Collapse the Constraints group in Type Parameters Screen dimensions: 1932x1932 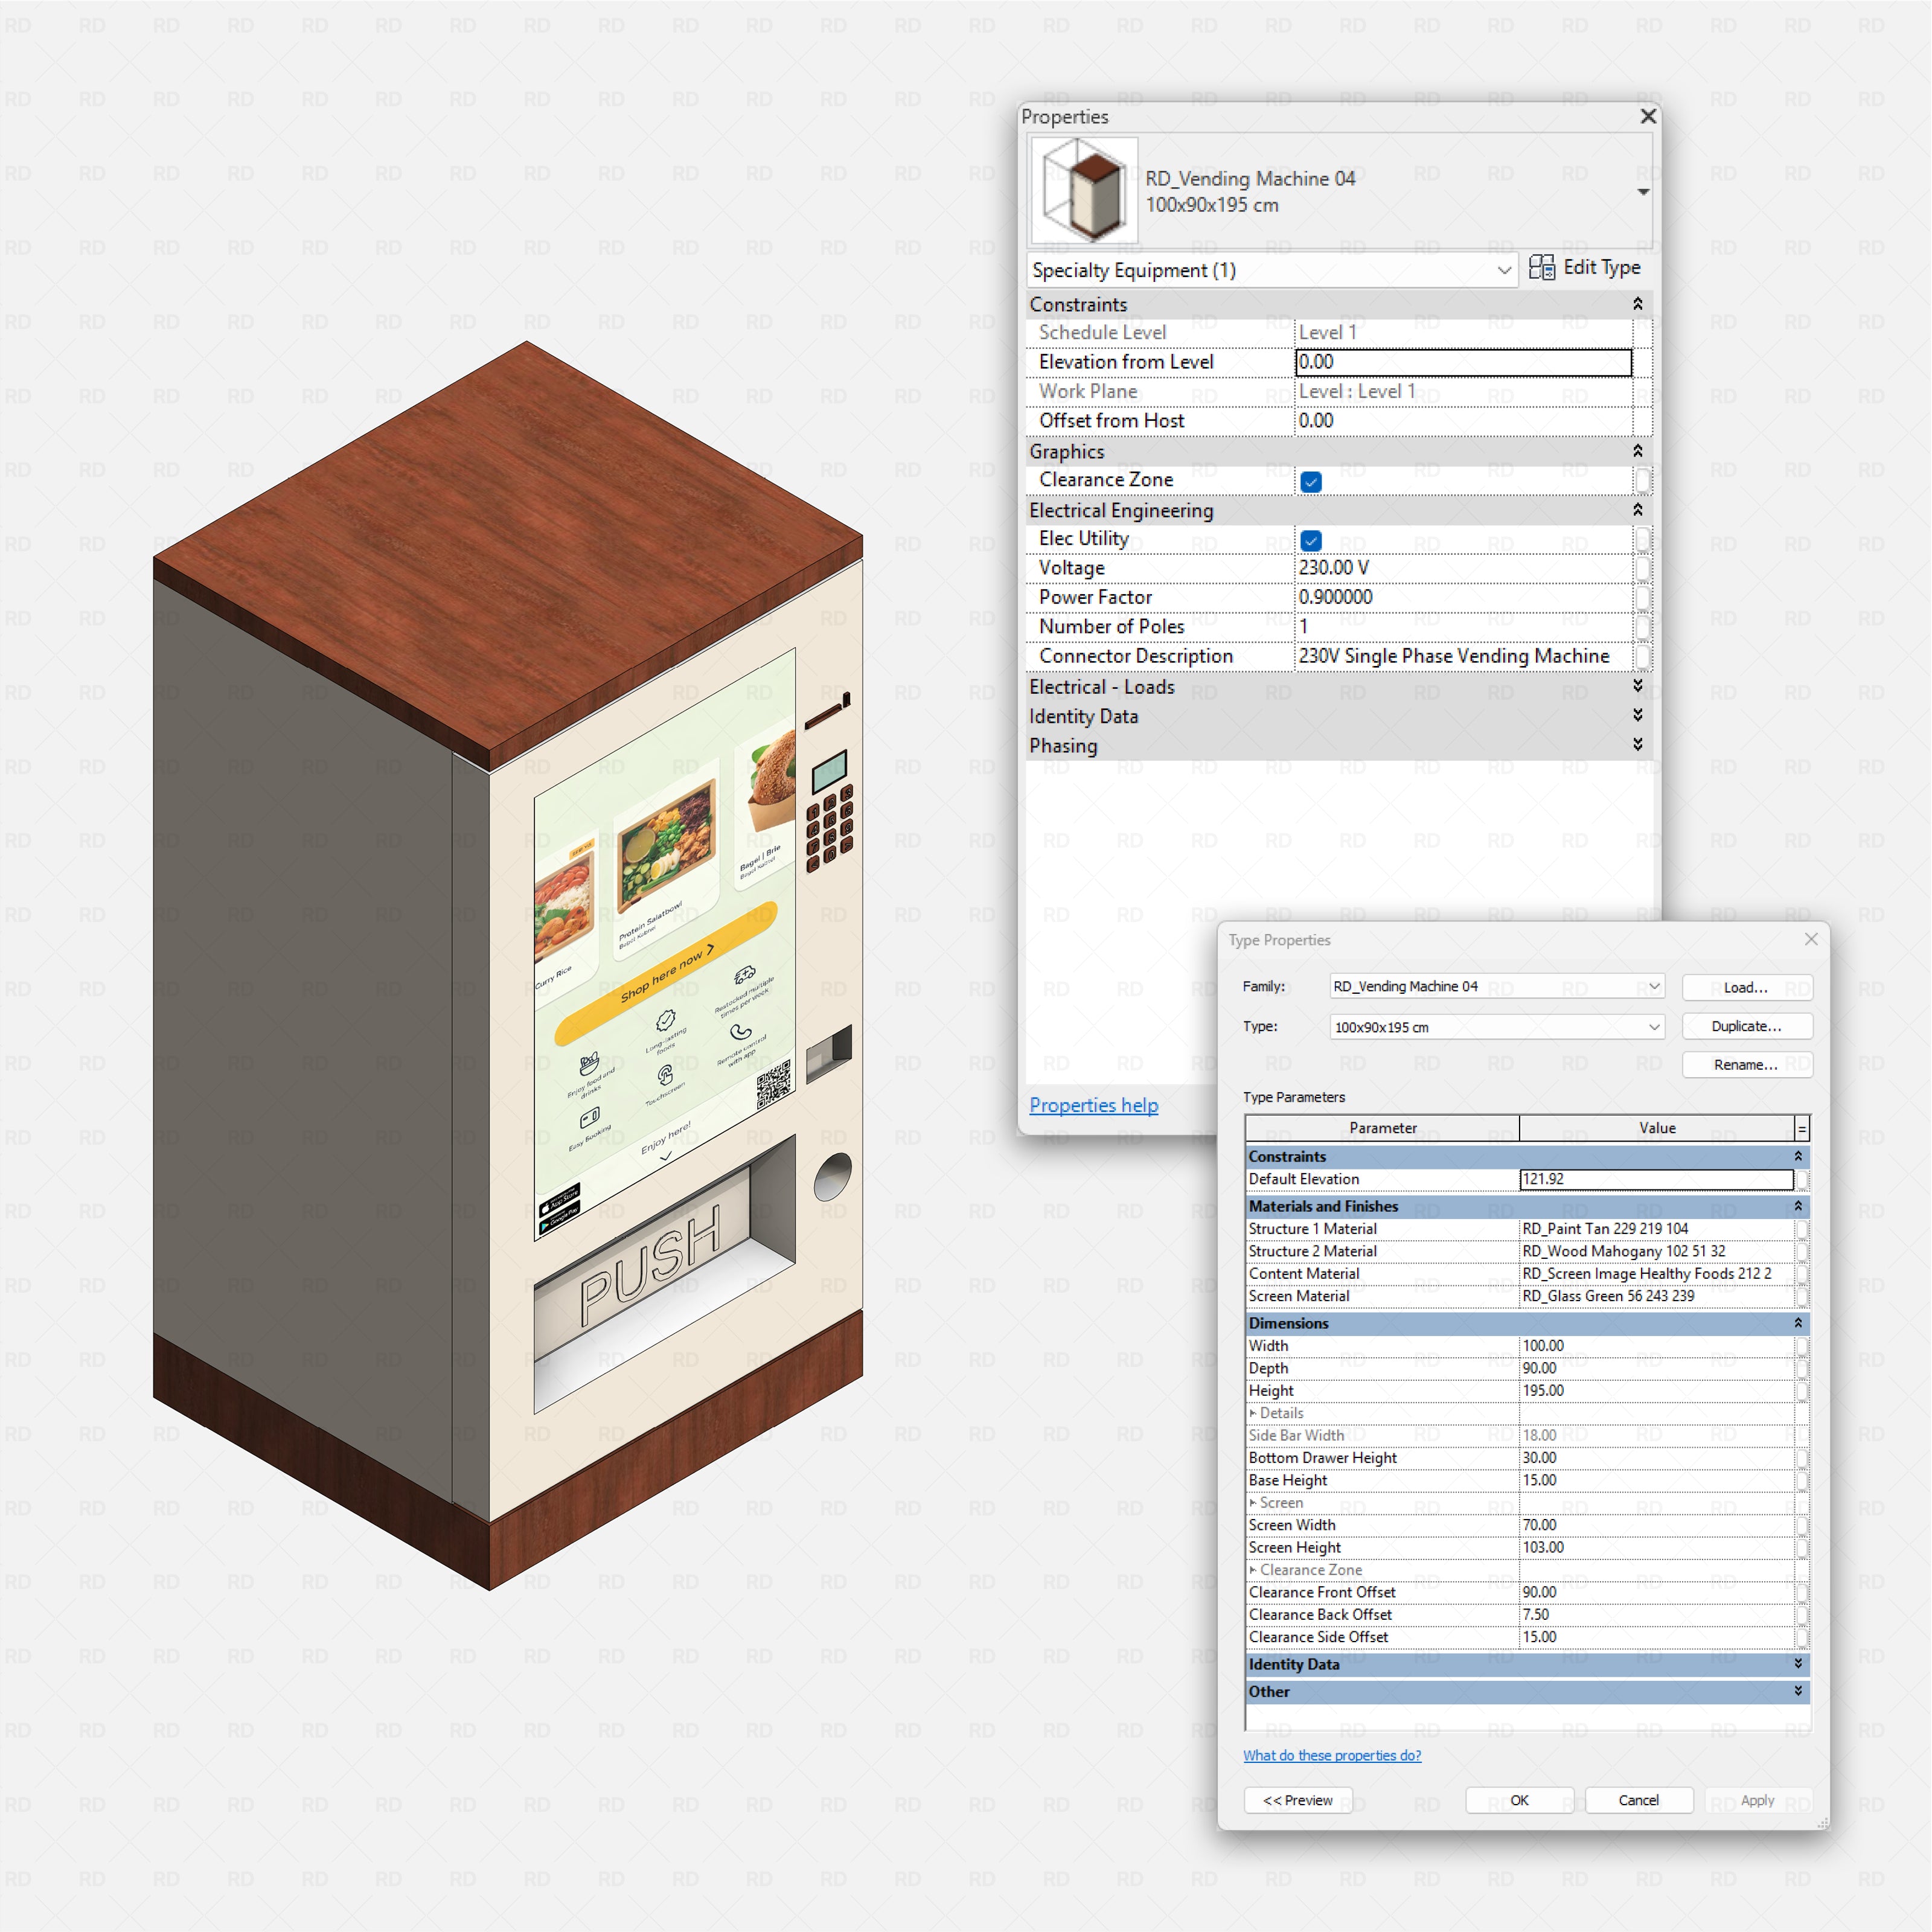point(1798,1156)
